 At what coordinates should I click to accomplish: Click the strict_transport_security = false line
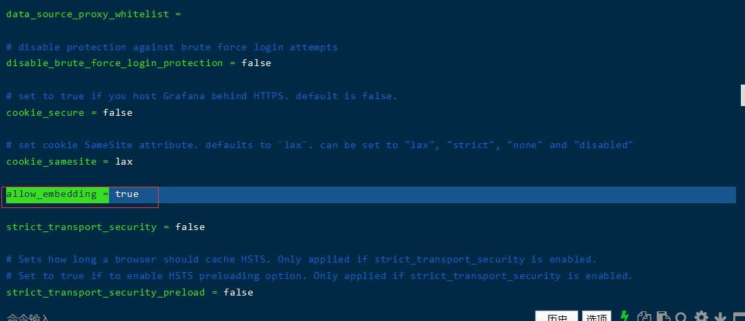pos(106,227)
